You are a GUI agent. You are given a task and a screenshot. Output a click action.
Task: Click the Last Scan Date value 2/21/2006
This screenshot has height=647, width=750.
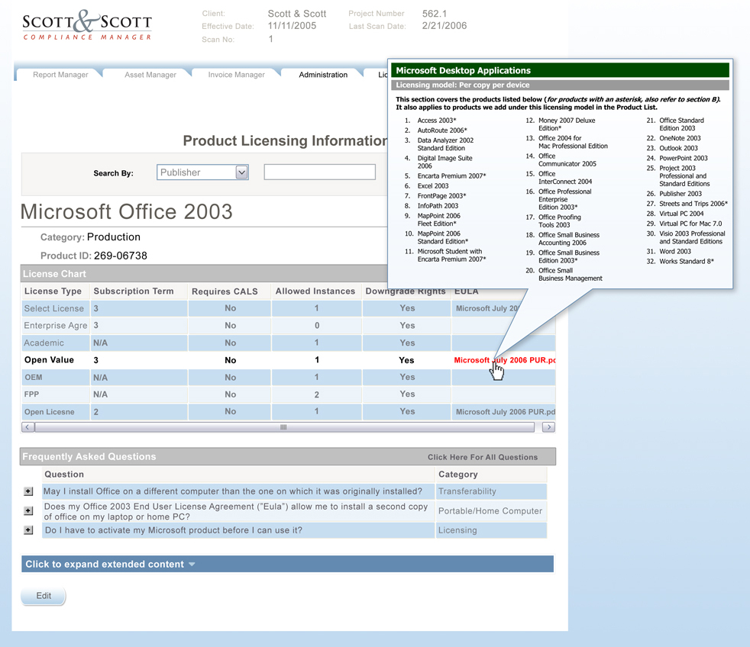point(445,26)
